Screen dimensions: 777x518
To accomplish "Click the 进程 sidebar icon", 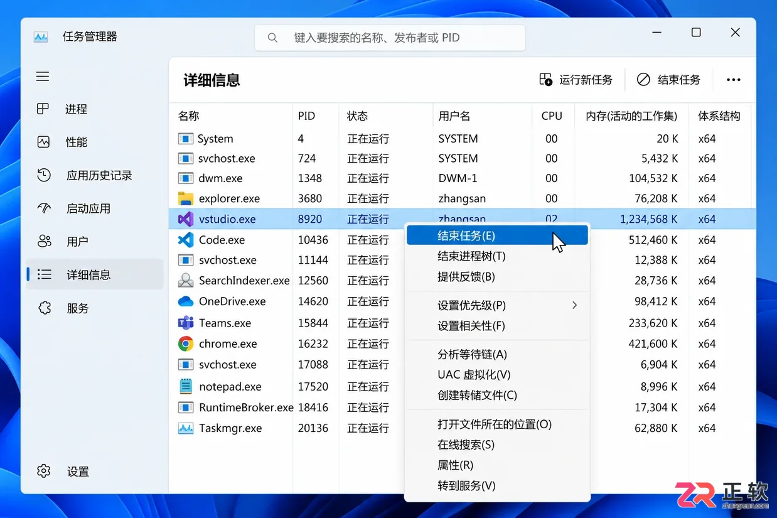I will click(x=43, y=109).
